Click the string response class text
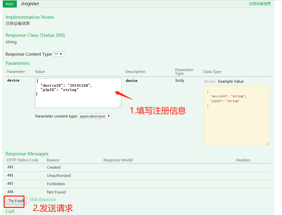The width and height of the screenshot is (282, 215). tap(11, 42)
